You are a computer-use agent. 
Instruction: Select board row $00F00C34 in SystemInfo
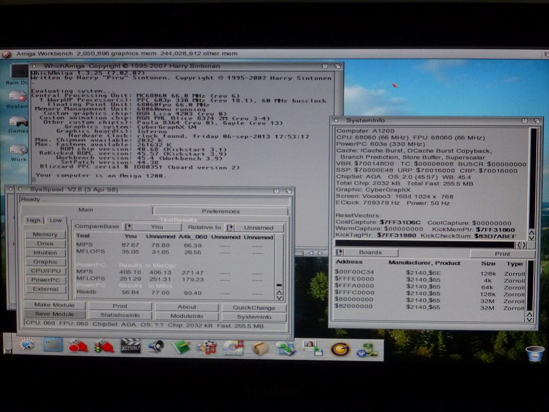(x=430, y=272)
